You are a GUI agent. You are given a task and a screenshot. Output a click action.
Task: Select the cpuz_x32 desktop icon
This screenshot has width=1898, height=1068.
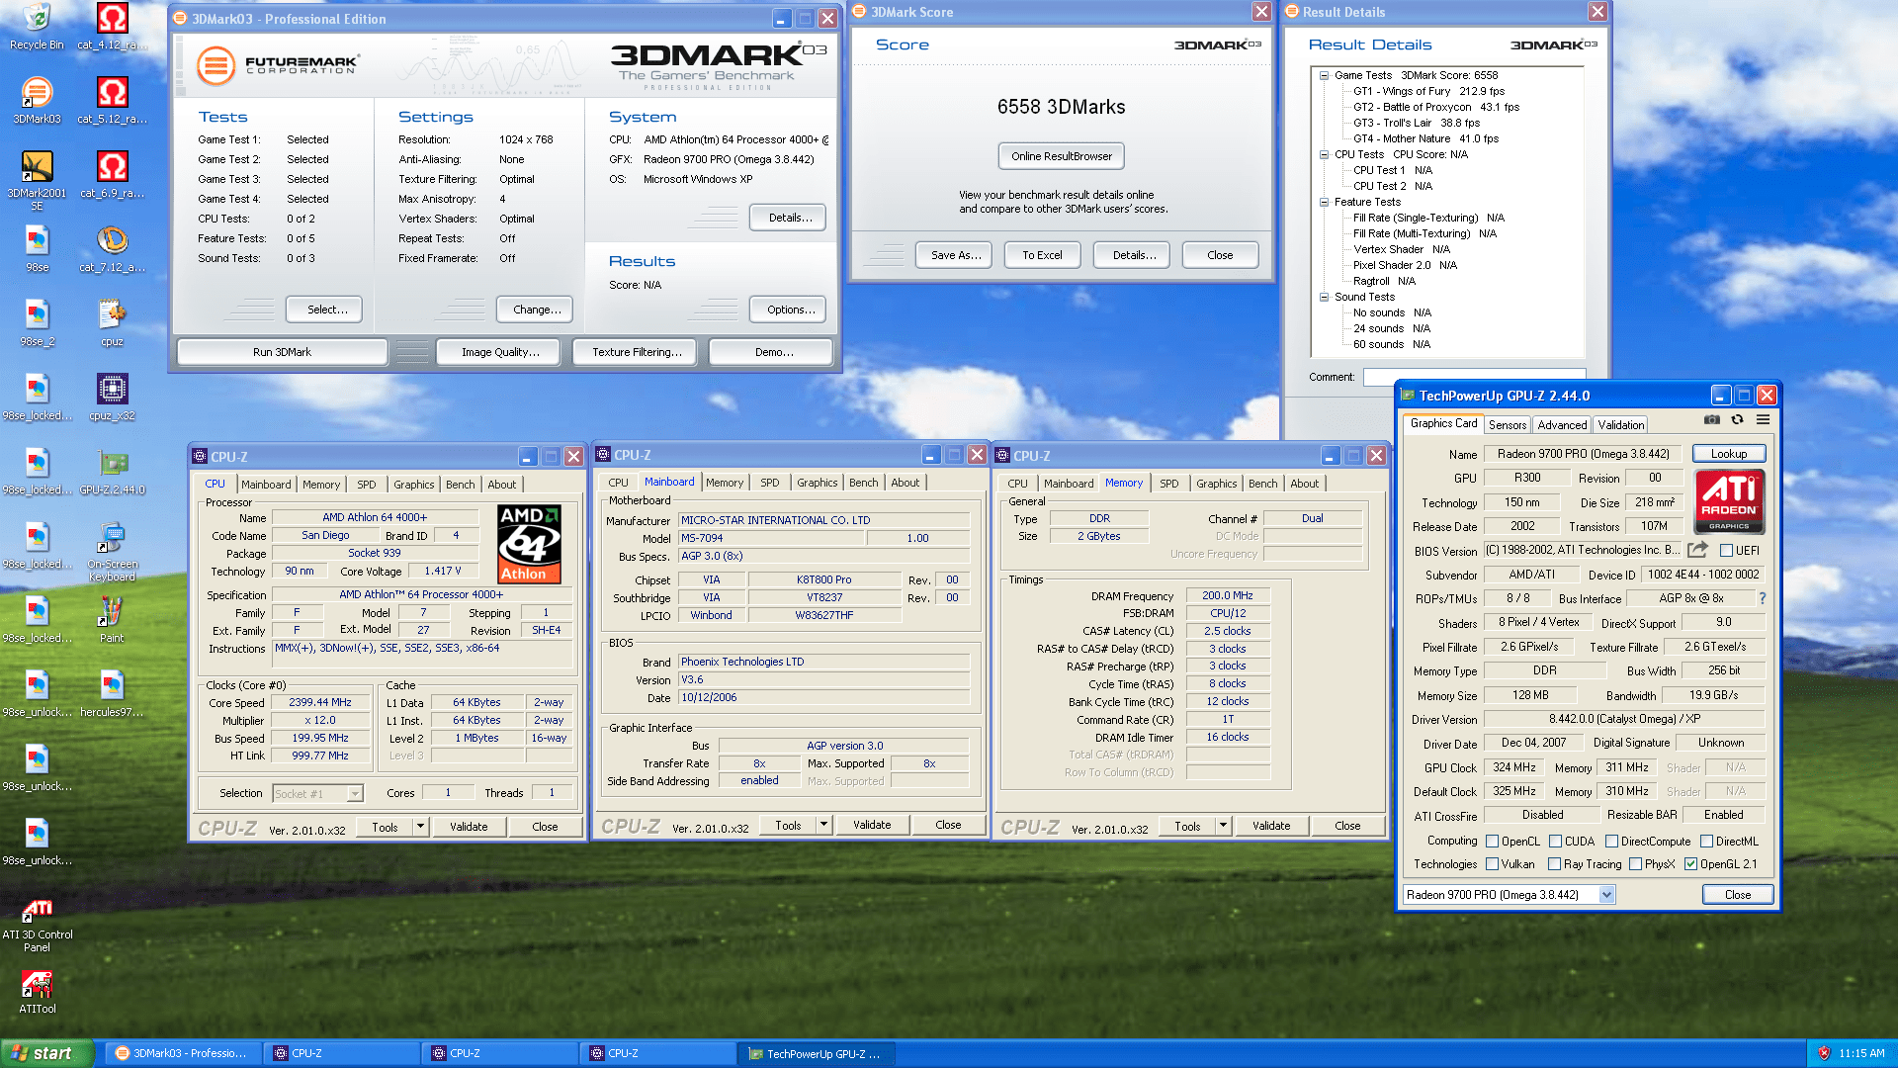tap(112, 397)
